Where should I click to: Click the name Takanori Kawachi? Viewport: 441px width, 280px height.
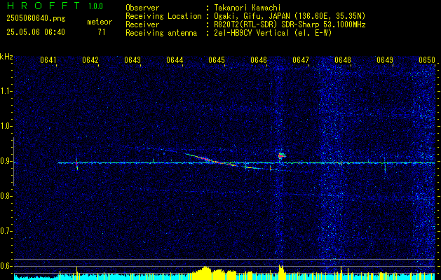247,8
